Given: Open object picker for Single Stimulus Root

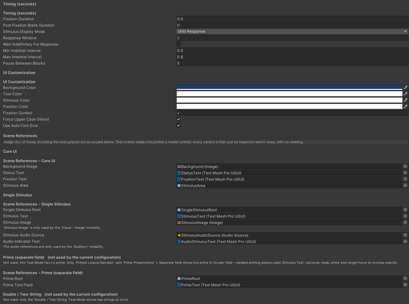Looking at the screenshot, I should coord(405,210).
